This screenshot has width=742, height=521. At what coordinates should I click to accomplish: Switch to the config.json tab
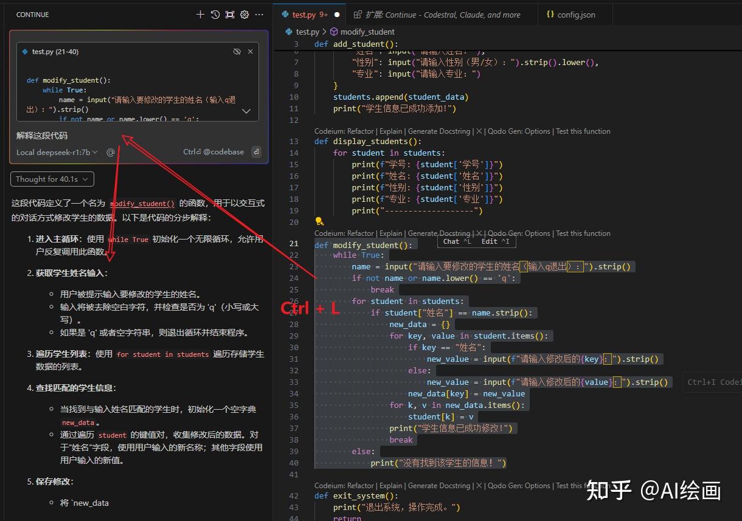click(574, 14)
